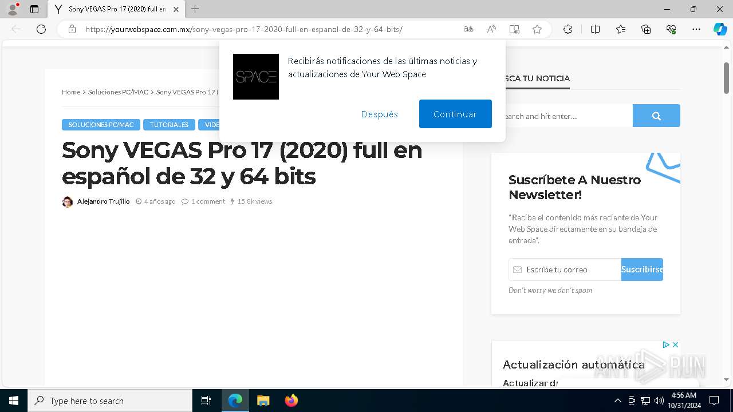Click the translate page icon

coord(468,29)
